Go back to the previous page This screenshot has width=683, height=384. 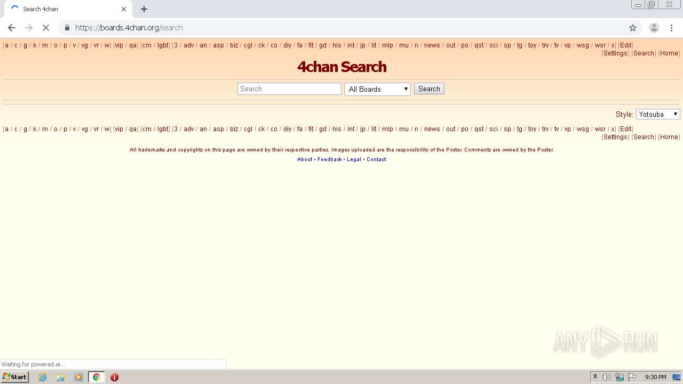click(x=12, y=28)
